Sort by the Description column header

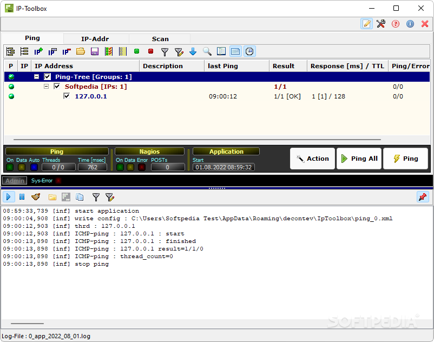pos(172,66)
